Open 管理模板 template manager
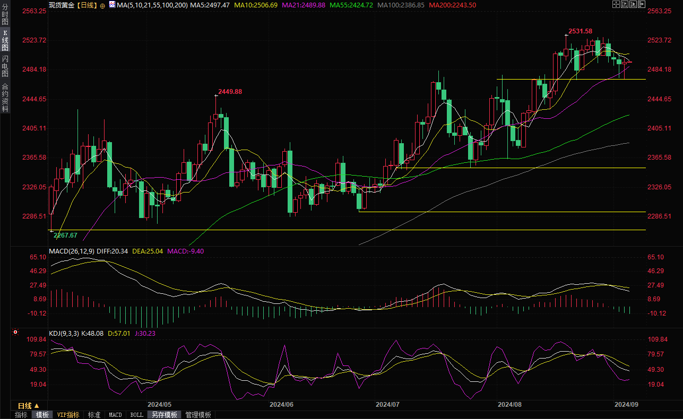 (x=198, y=415)
